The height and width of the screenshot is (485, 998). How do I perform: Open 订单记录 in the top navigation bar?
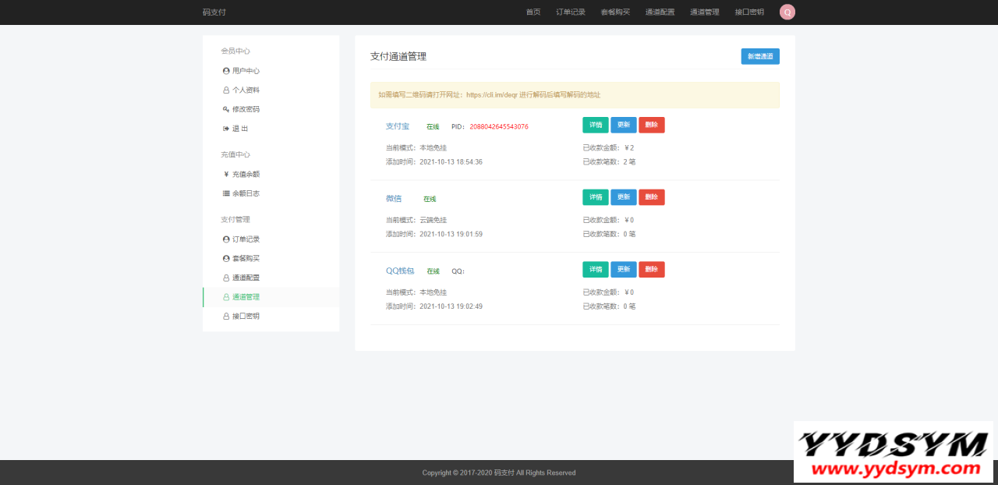[x=571, y=12]
